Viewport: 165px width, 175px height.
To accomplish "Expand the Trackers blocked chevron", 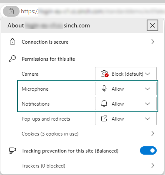I will (152, 165).
